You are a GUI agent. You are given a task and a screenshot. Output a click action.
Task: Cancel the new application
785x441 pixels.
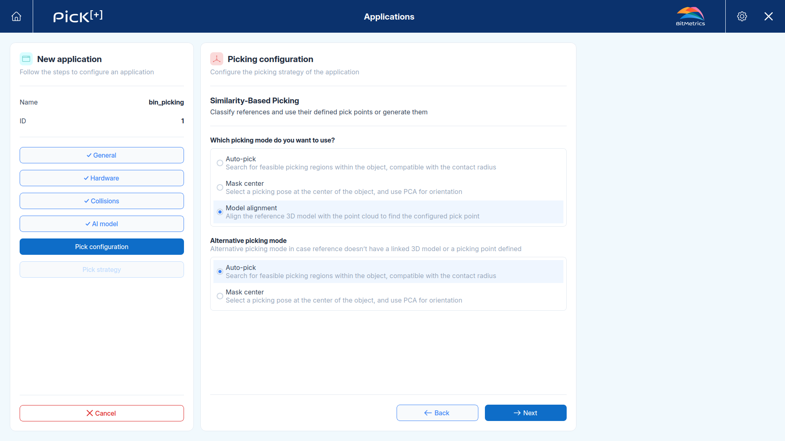[102, 413]
